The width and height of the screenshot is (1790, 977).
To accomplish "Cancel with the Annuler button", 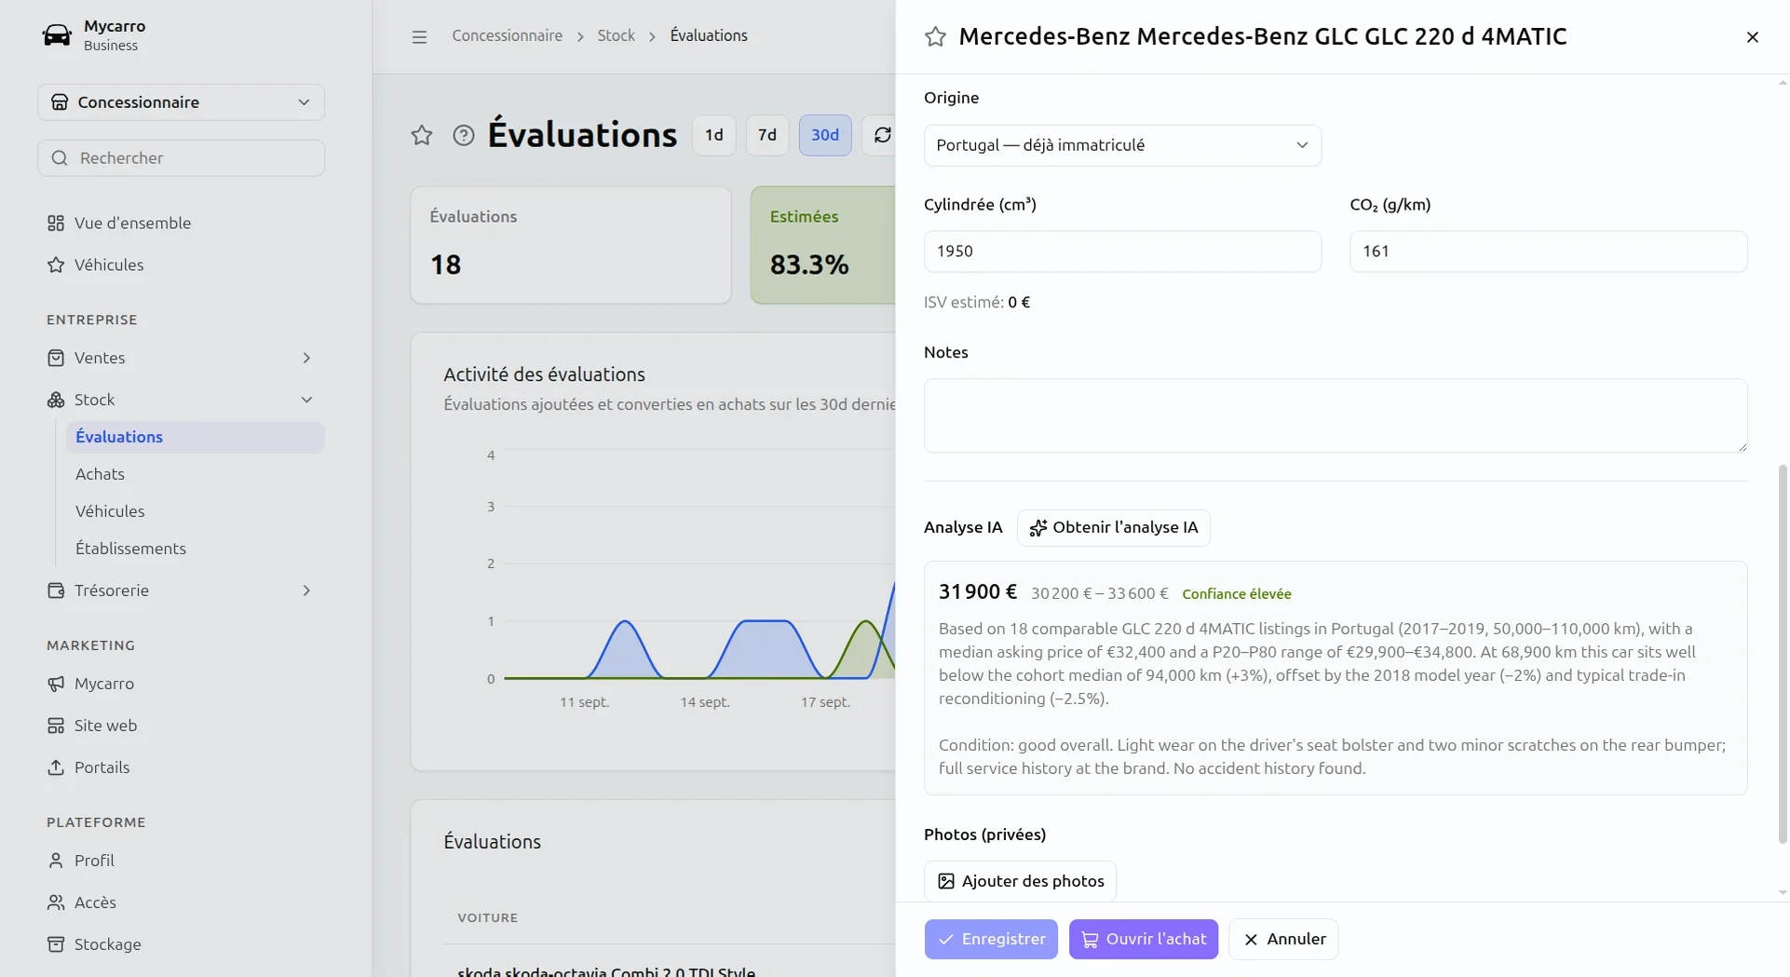I will (x=1283, y=939).
